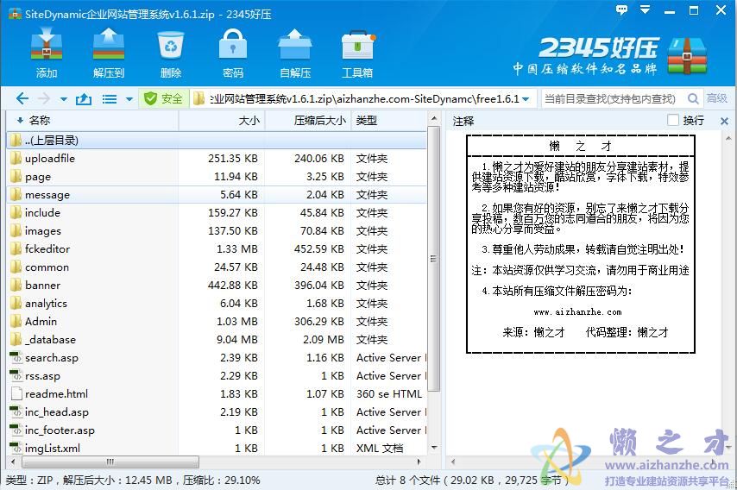Sort by the 类型 column header

click(x=388, y=120)
